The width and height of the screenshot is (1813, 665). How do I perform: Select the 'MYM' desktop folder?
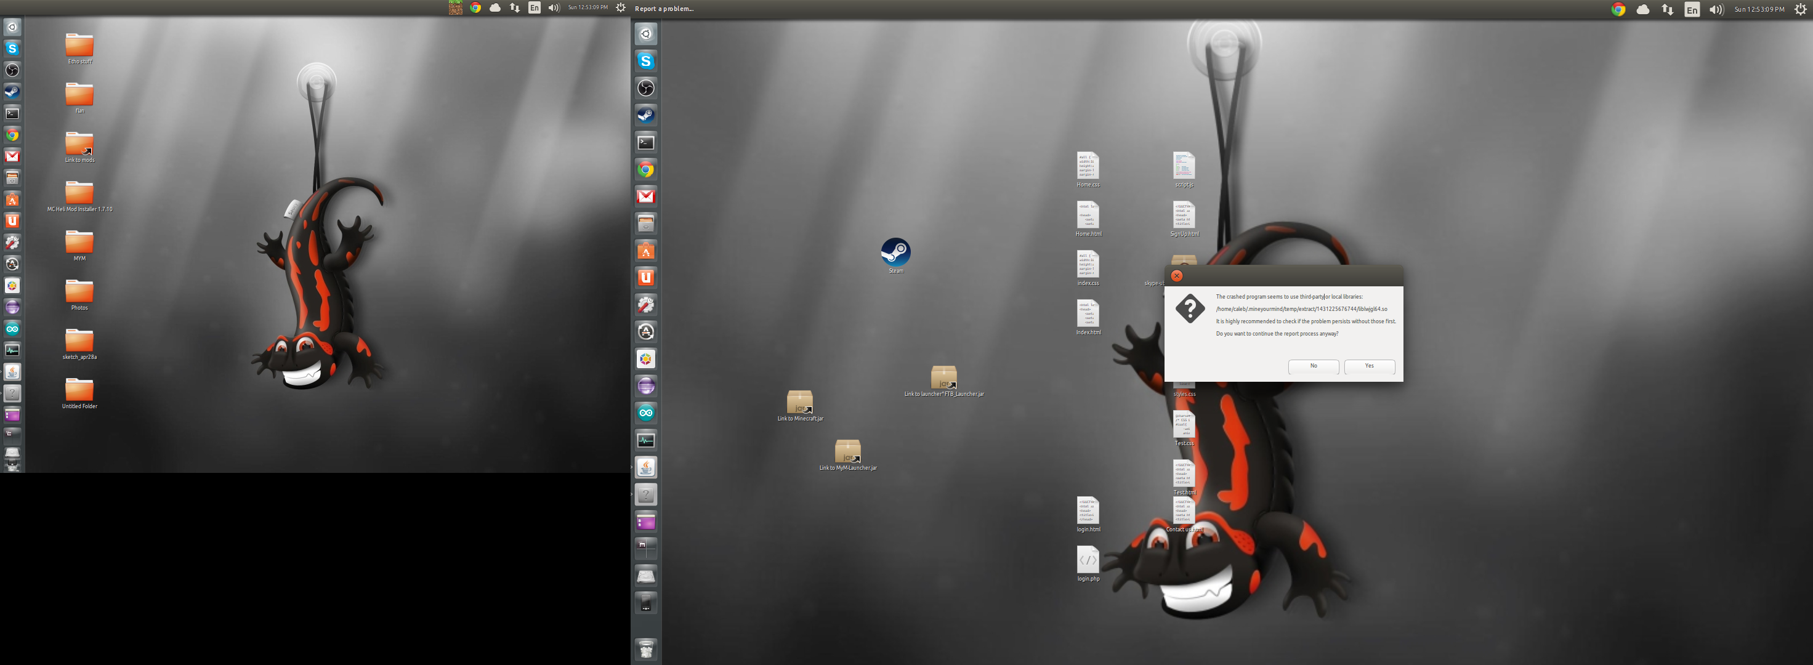pyautogui.click(x=79, y=246)
